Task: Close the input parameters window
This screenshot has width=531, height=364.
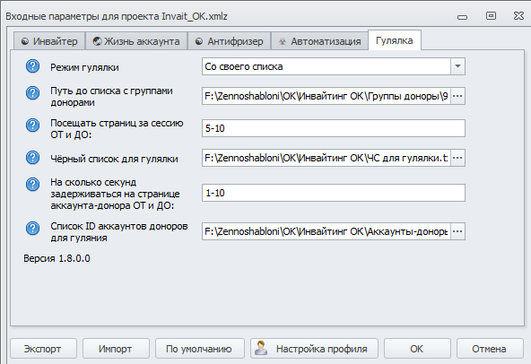Action: coord(518,15)
